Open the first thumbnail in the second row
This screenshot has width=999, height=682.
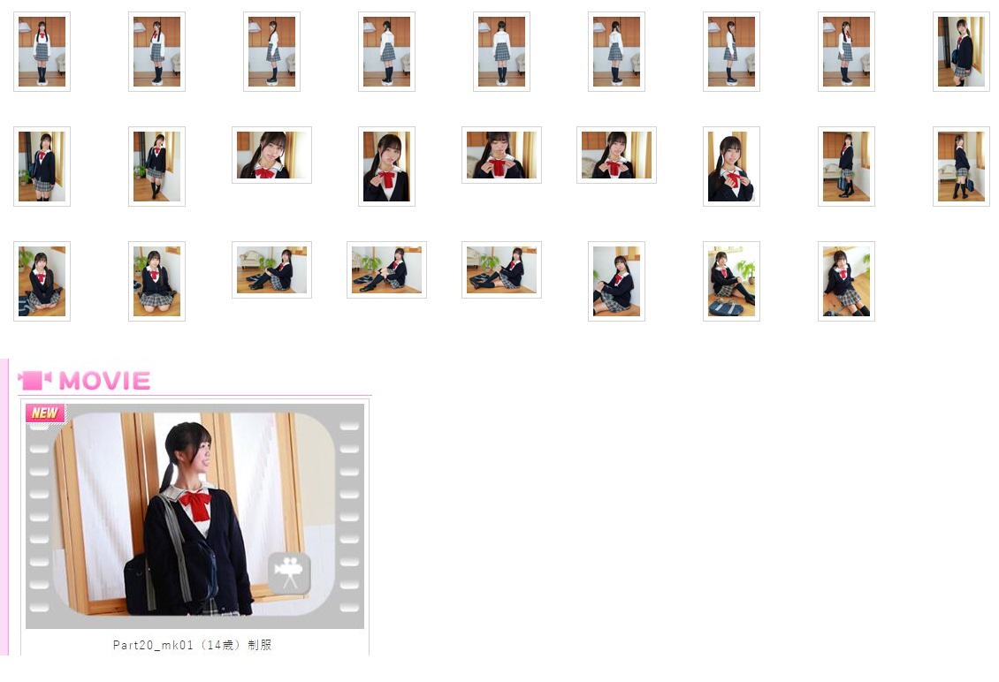pyautogui.click(x=42, y=166)
